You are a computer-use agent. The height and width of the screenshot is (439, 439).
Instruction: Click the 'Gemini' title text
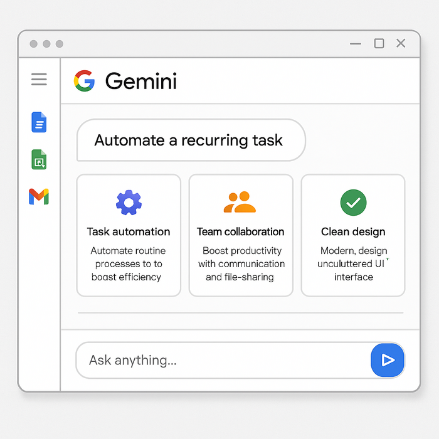coord(141,81)
